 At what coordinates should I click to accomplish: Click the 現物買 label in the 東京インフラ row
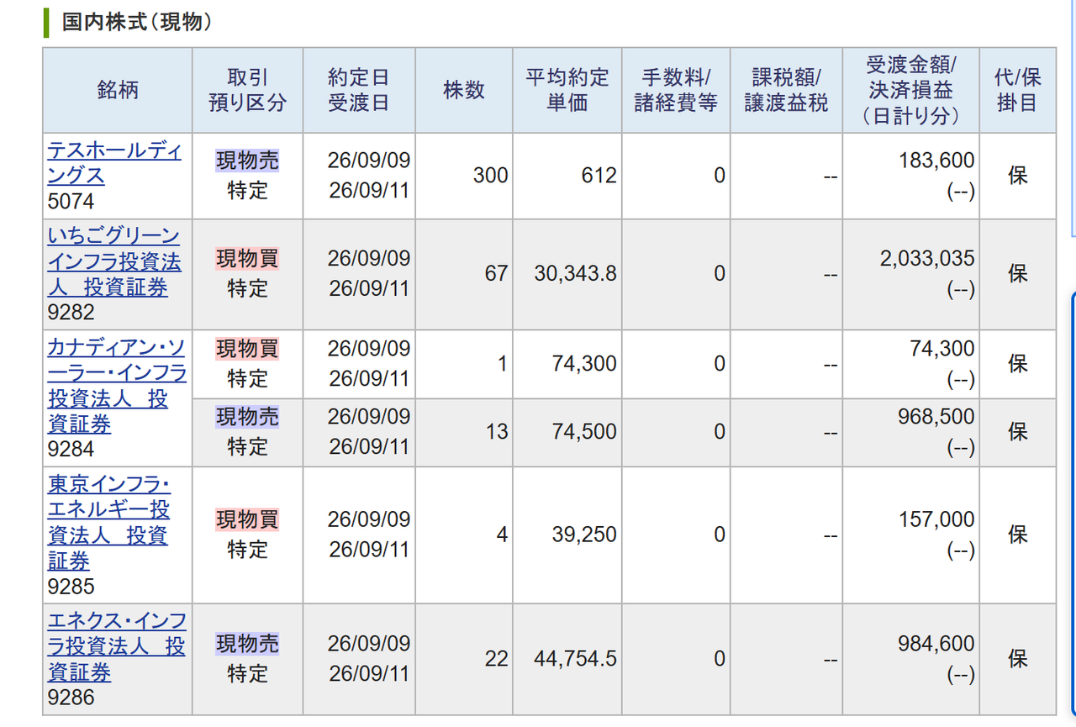(x=247, y=519)
